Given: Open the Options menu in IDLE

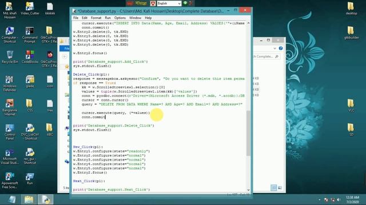Looking at the screenshot, I should pyautogui.click(x=120, y=18).
